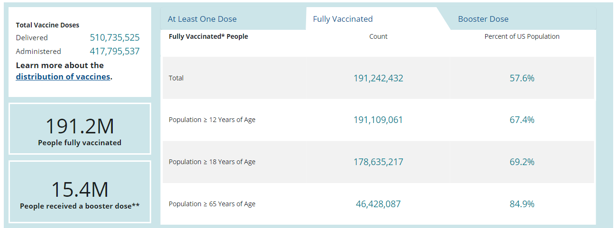Open the distribution of vaccines link
This screenshot has width=616, height=228.
(63, 77)
